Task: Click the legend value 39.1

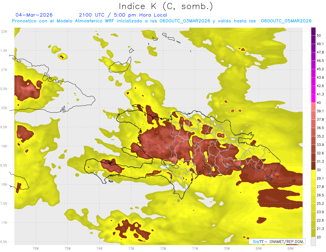Action: (x=320, y=111)
